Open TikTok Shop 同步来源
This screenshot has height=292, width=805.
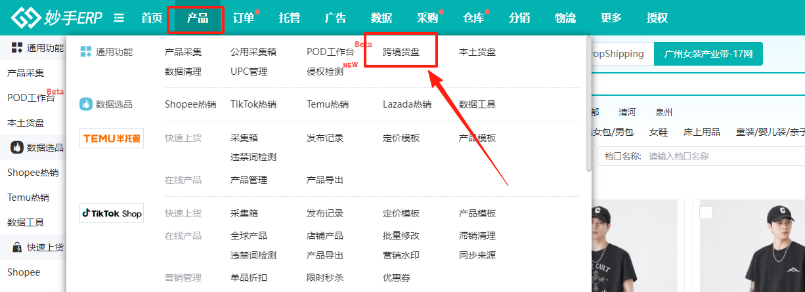477,255
